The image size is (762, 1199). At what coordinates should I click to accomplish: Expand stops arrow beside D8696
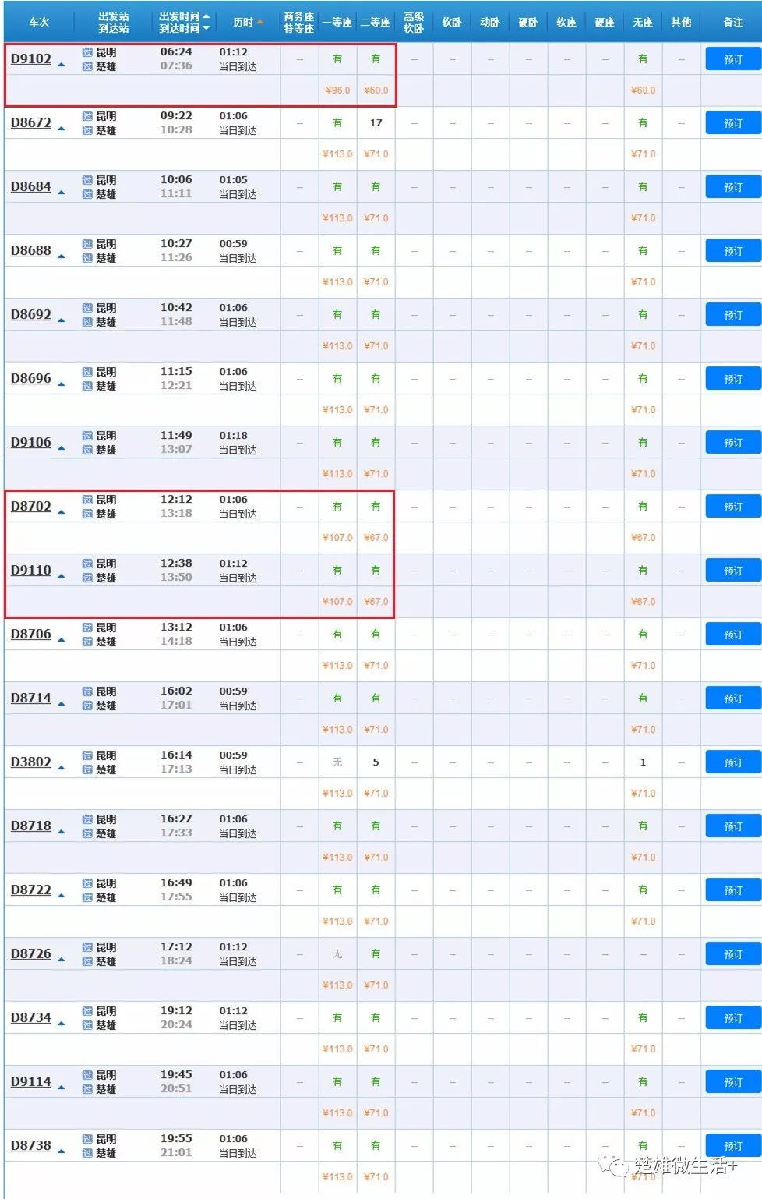click(62, 384)
